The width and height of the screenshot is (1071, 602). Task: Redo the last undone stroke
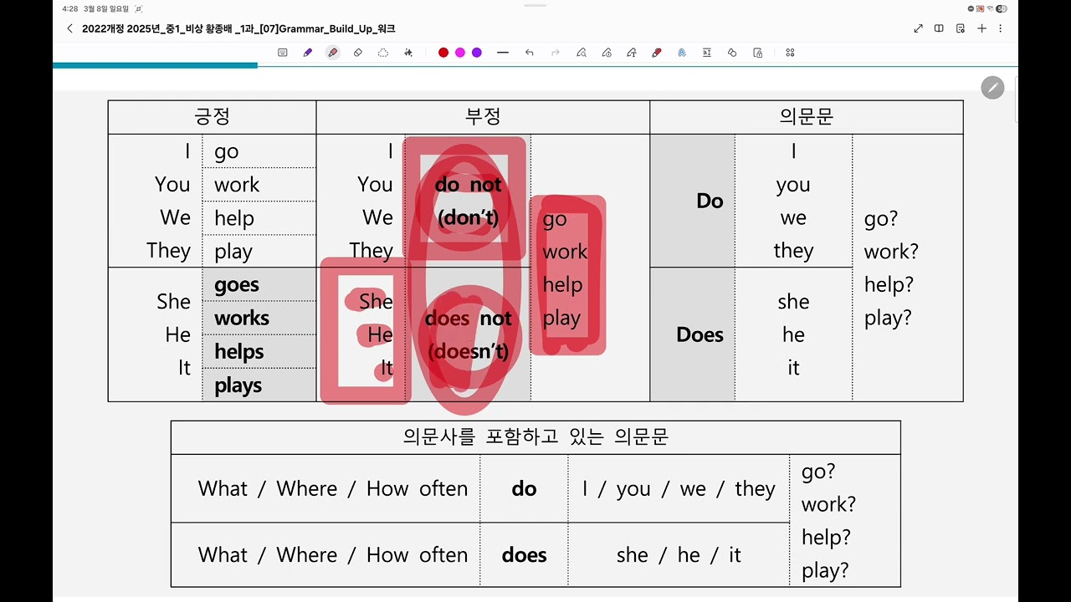(555, 53)
